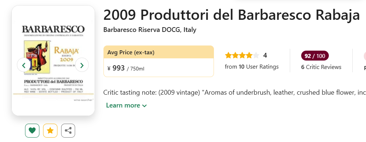Expand the Learn more section
The height and width of the screenshot is (142, 366).
click(x=126, y=105)
